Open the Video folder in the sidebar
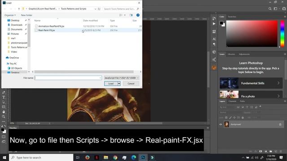Screen dimensions: 287x161 tap(14, 52)
